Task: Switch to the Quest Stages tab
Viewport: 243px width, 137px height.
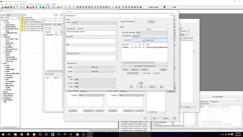Action: pos(57,24)
